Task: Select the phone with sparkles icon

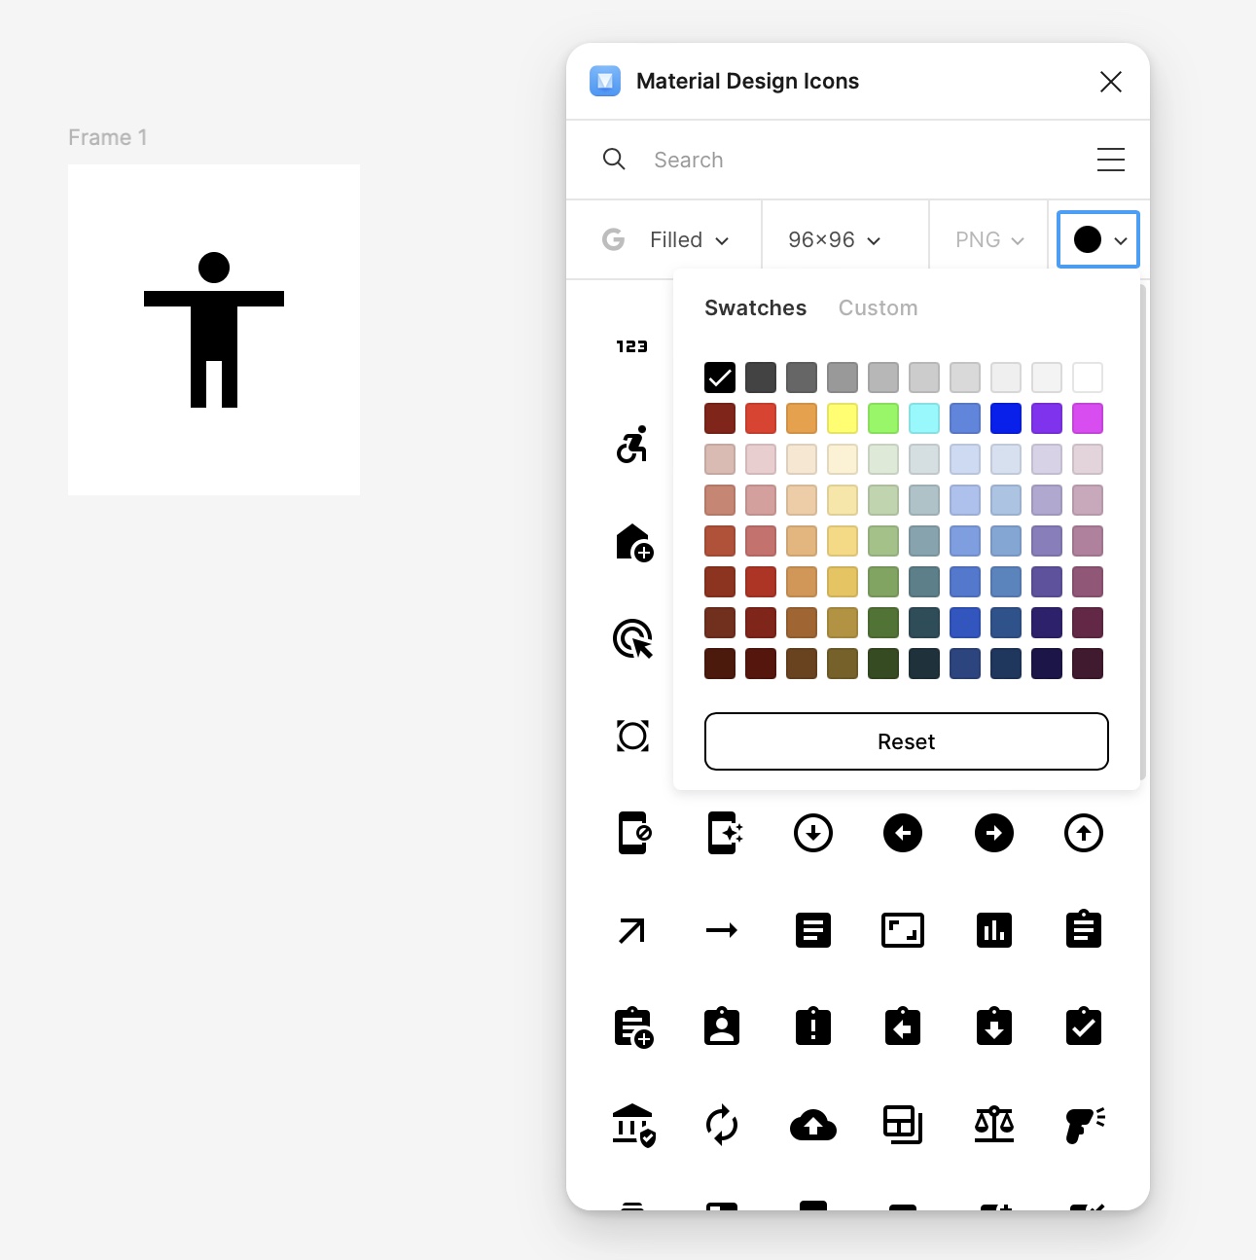Action: point(725,833)
